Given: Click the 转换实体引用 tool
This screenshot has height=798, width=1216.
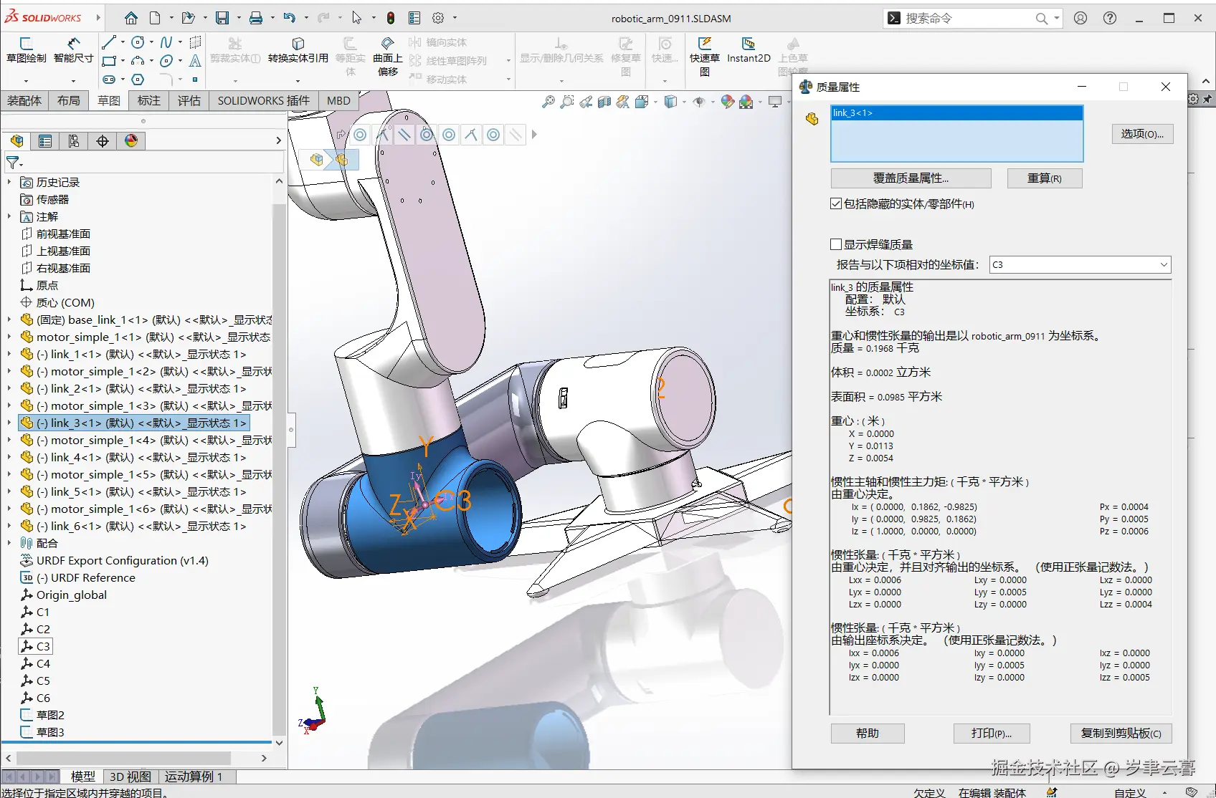Looking at the screenshot, I should click(x=298, y=50).
